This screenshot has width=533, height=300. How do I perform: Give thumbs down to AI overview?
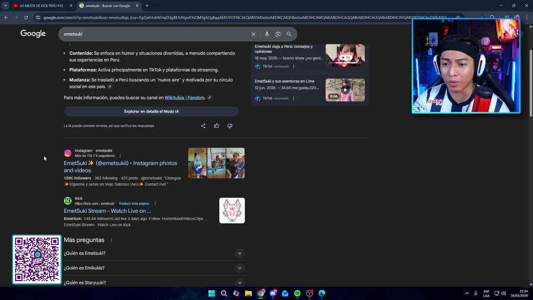coord(230,126)
